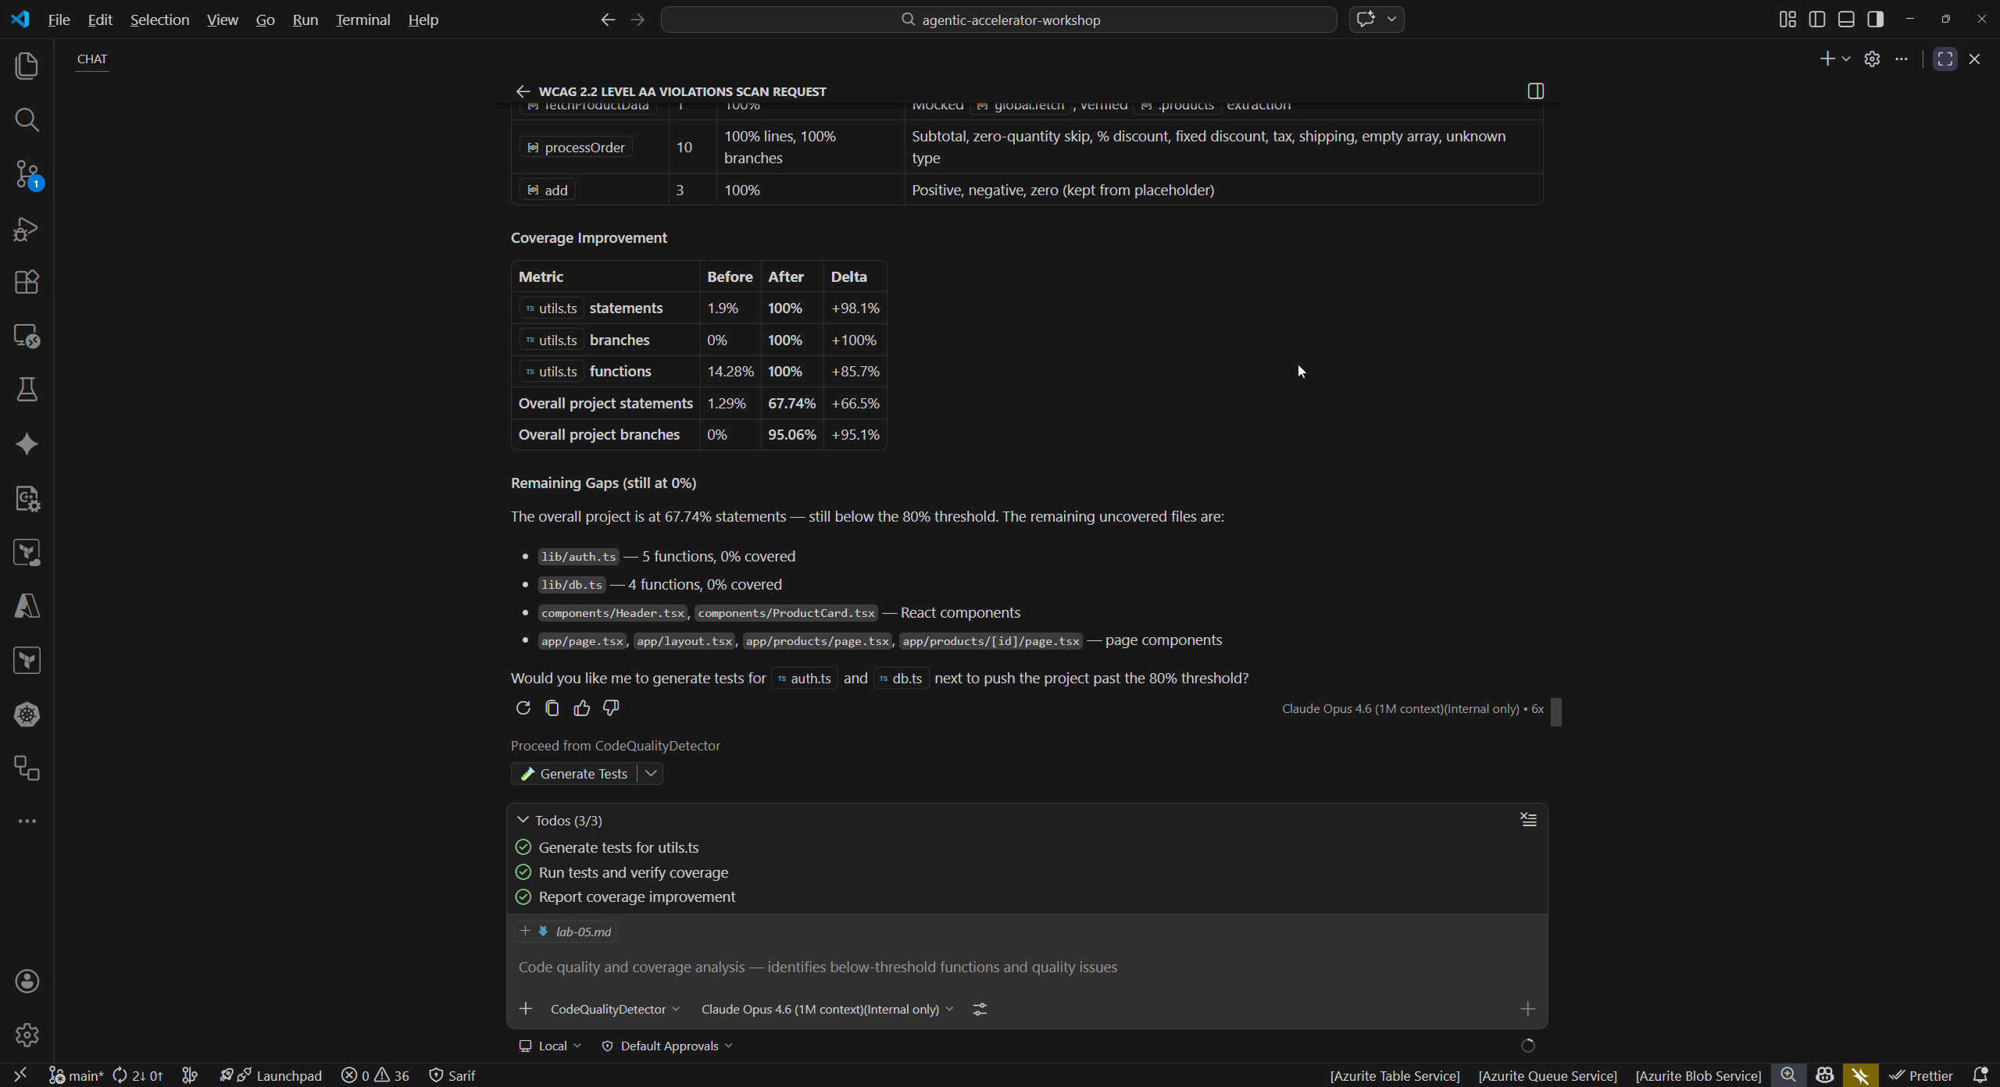
Task: Regenerate the assistant response
Action: click(522, 707)
